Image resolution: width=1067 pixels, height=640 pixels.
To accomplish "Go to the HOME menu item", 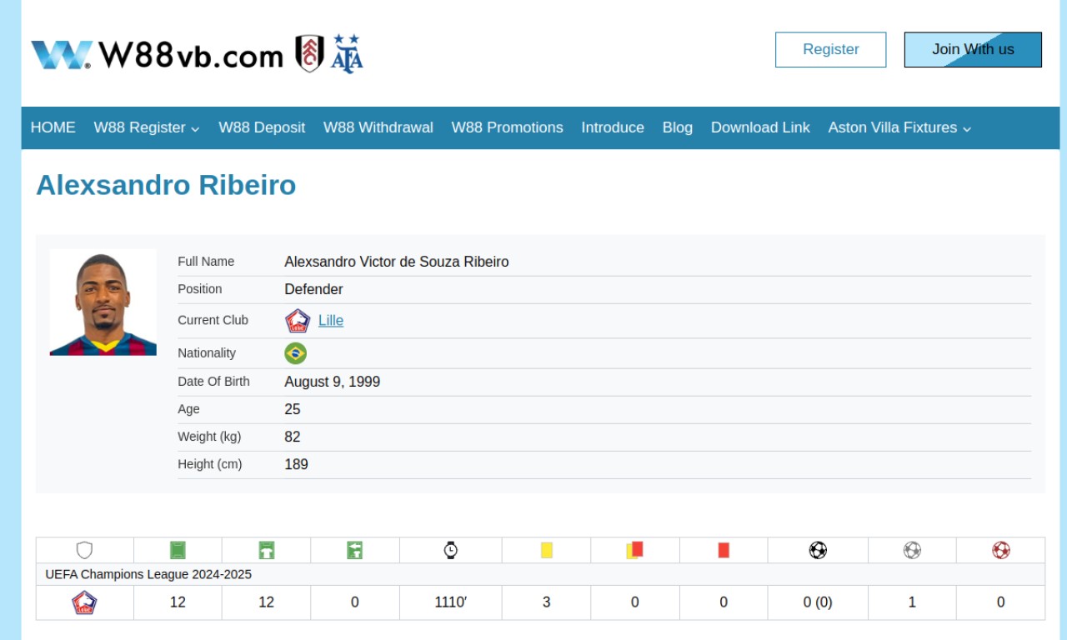I will point(53,127).
